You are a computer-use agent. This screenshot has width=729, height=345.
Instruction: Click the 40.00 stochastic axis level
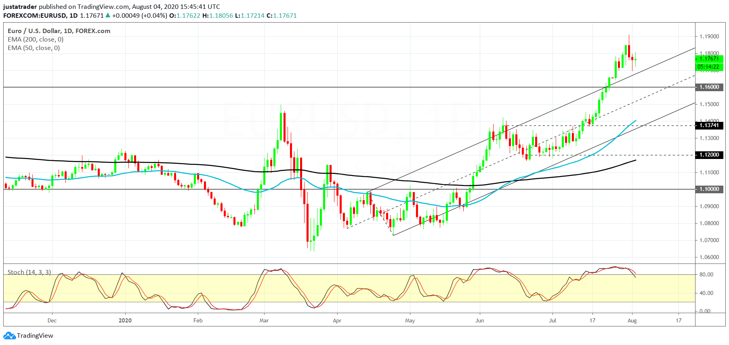(706, 293)
